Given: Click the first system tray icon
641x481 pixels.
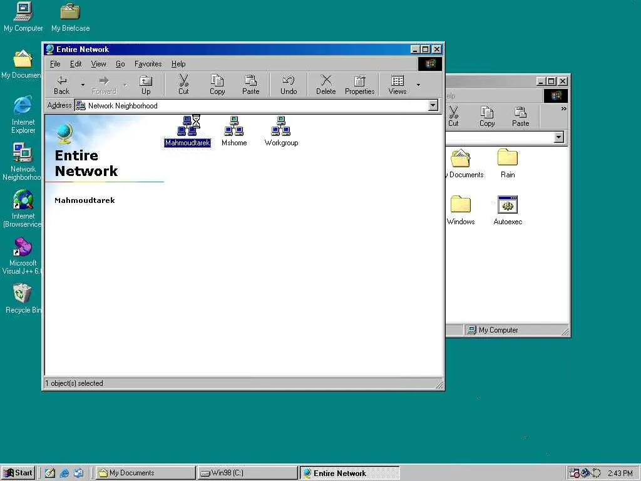Looking at the screenshot, I should pyautogui.click(x=575, y=473).
